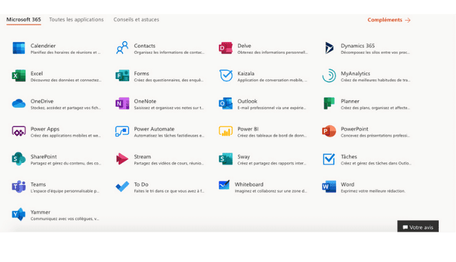Click the Yammer app icon

click(x=19, y=215)
